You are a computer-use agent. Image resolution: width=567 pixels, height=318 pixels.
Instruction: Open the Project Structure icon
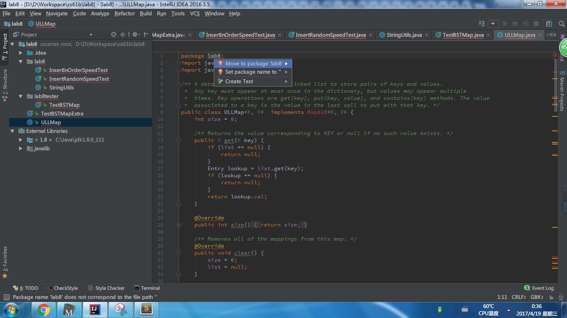[x=549, y=24]
